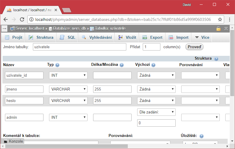Image resolution: width=235 pixels, height=149 pixels.
Task: Close the localhost browser tab
Action: point(56,10)
